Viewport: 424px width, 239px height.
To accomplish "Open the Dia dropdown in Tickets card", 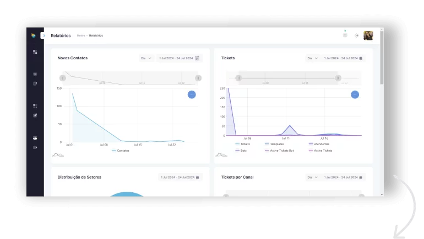I will point(312,58).
